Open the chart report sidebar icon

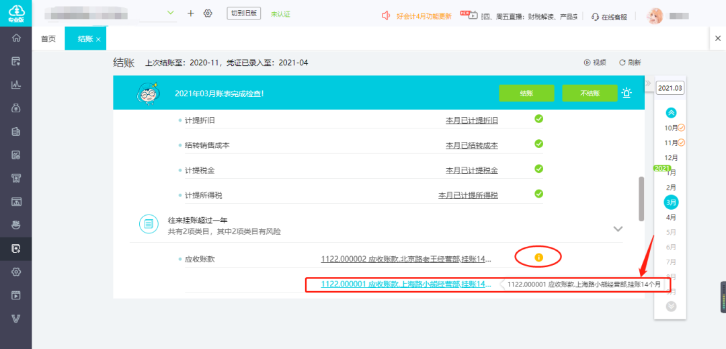point(15,84)
